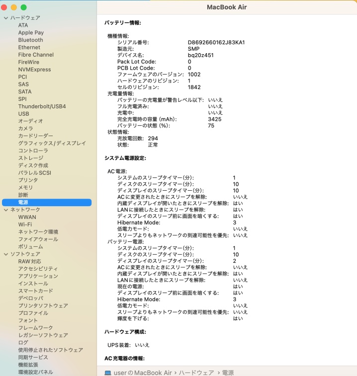Open the Apple Pay hardware entry
The image size is (357, 376).
[31, 33]
